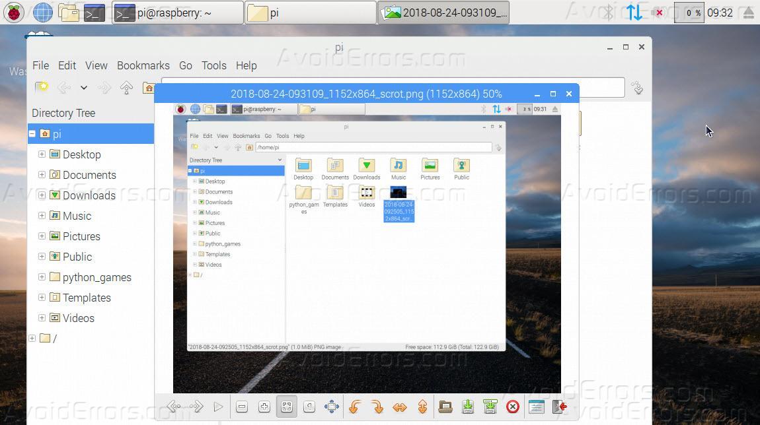Open the image viewer preferences
Screen dimensions: 760x425
click(536, 407)
